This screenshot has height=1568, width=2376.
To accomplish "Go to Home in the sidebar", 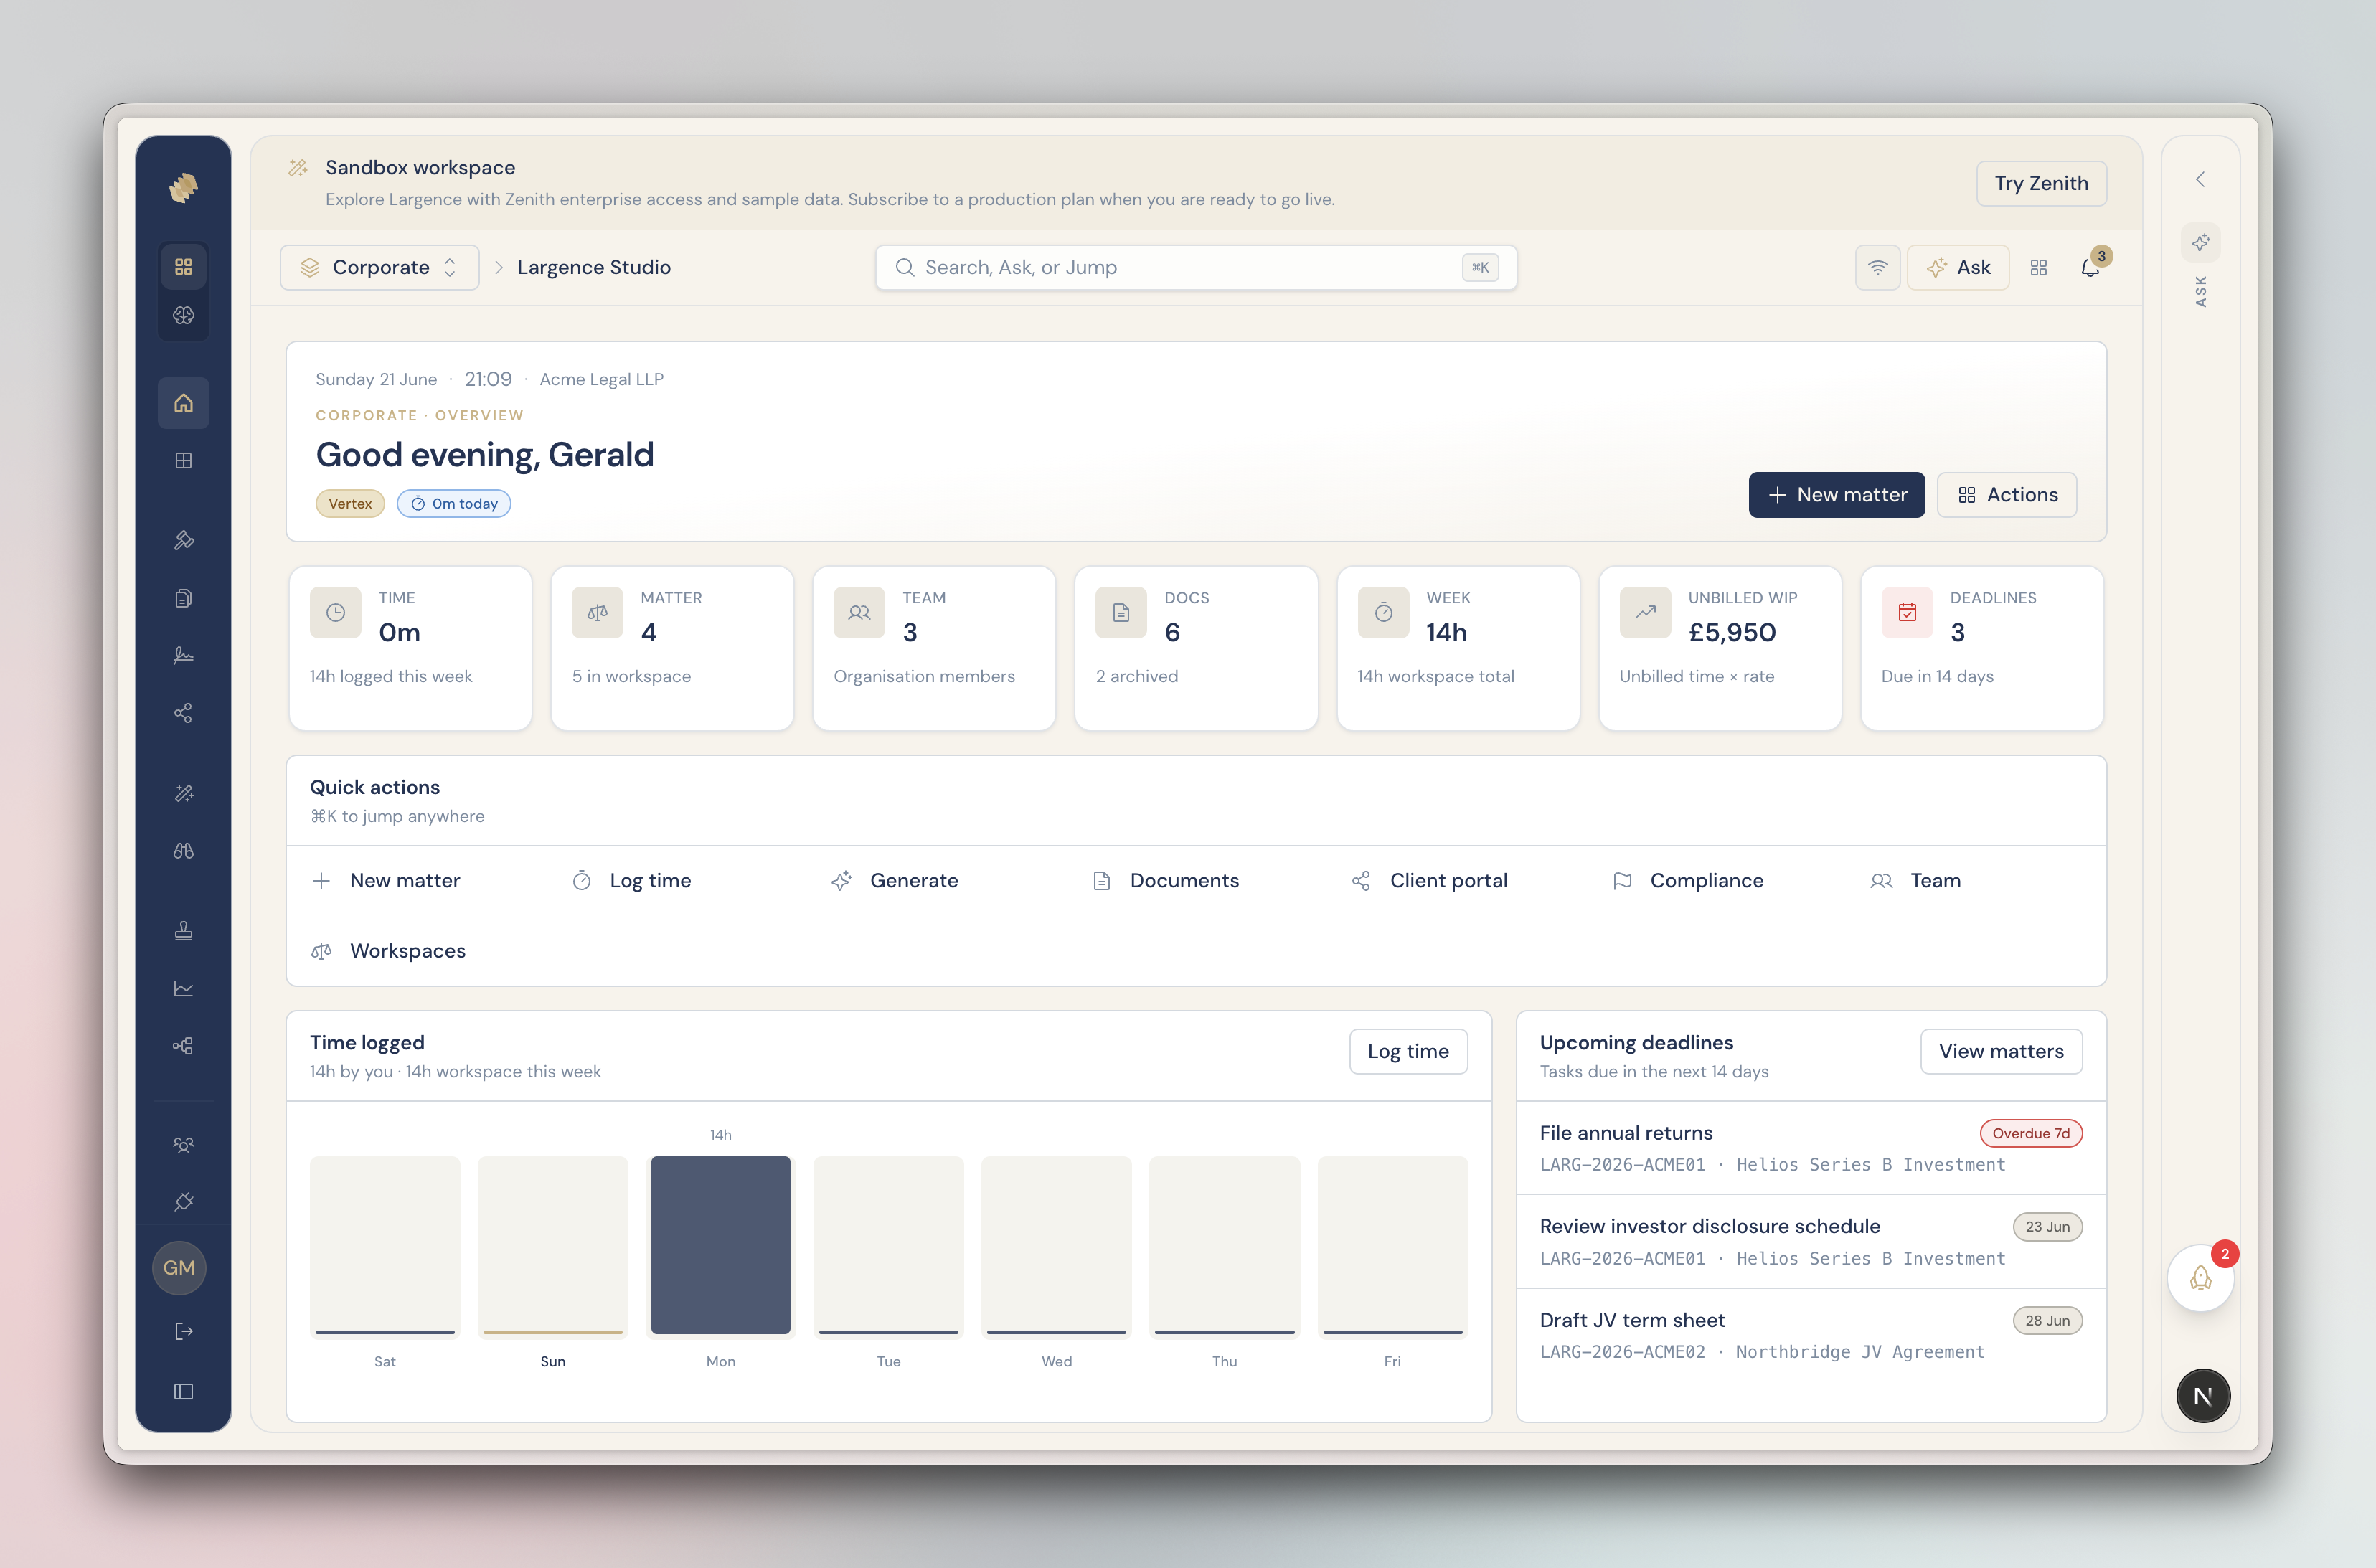I will 183,403.
